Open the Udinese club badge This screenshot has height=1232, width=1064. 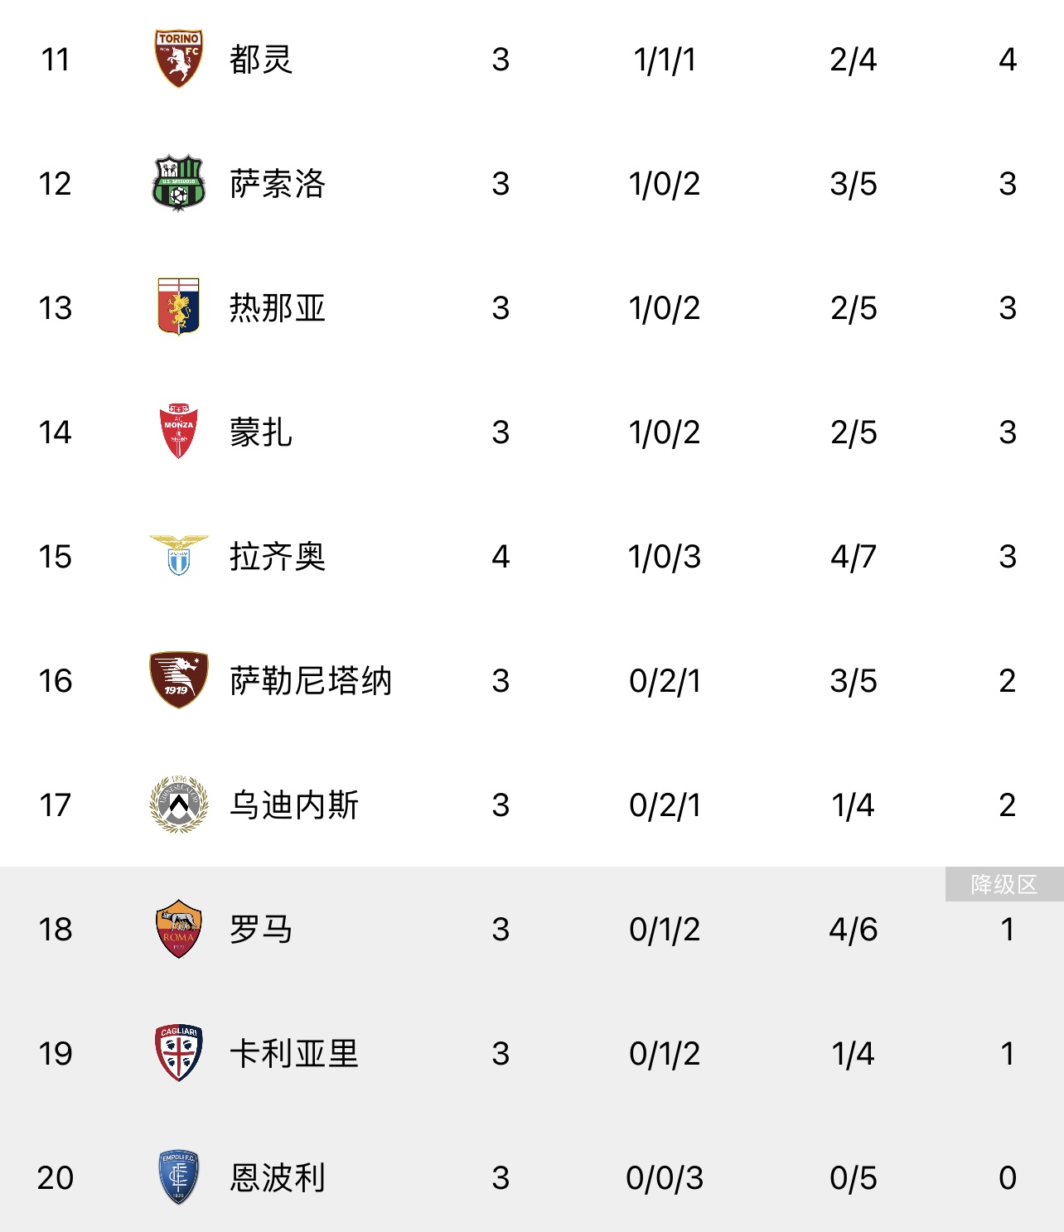178,804
